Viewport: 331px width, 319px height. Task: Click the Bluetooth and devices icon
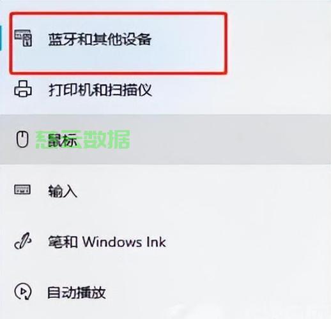click(x=23, y=38)
